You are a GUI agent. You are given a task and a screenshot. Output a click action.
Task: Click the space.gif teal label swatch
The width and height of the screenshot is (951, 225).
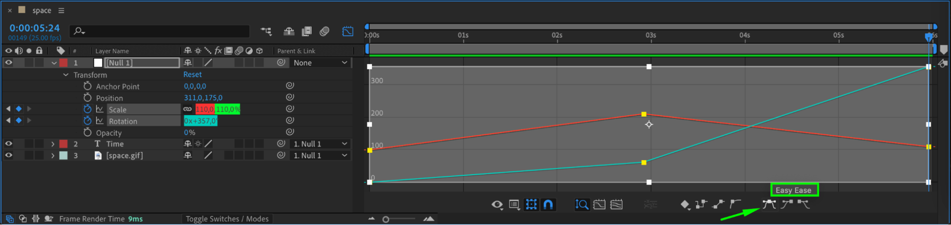[63, 155]
